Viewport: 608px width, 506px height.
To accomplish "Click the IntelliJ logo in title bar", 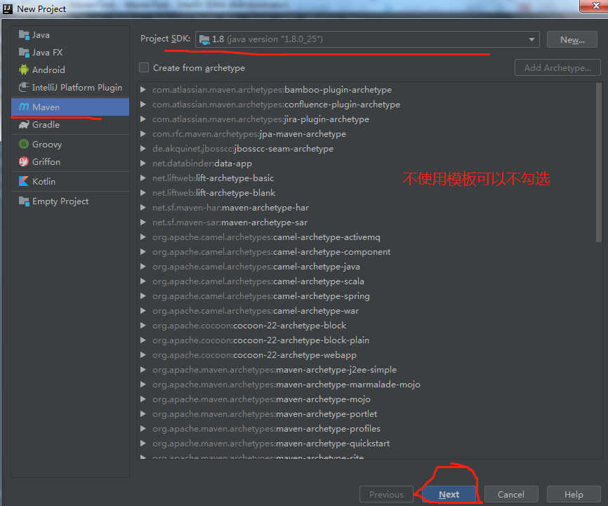I will [x=7, y=8].
